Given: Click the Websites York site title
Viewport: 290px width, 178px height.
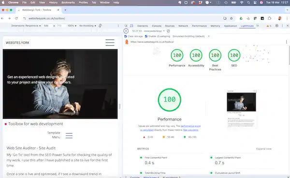Looking at the screenshot, I should (17, 43).
